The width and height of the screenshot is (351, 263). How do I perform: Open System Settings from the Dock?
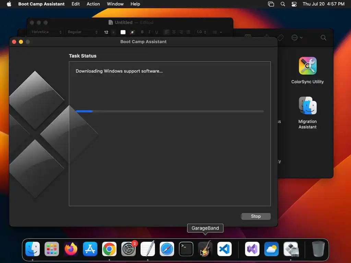129,249
